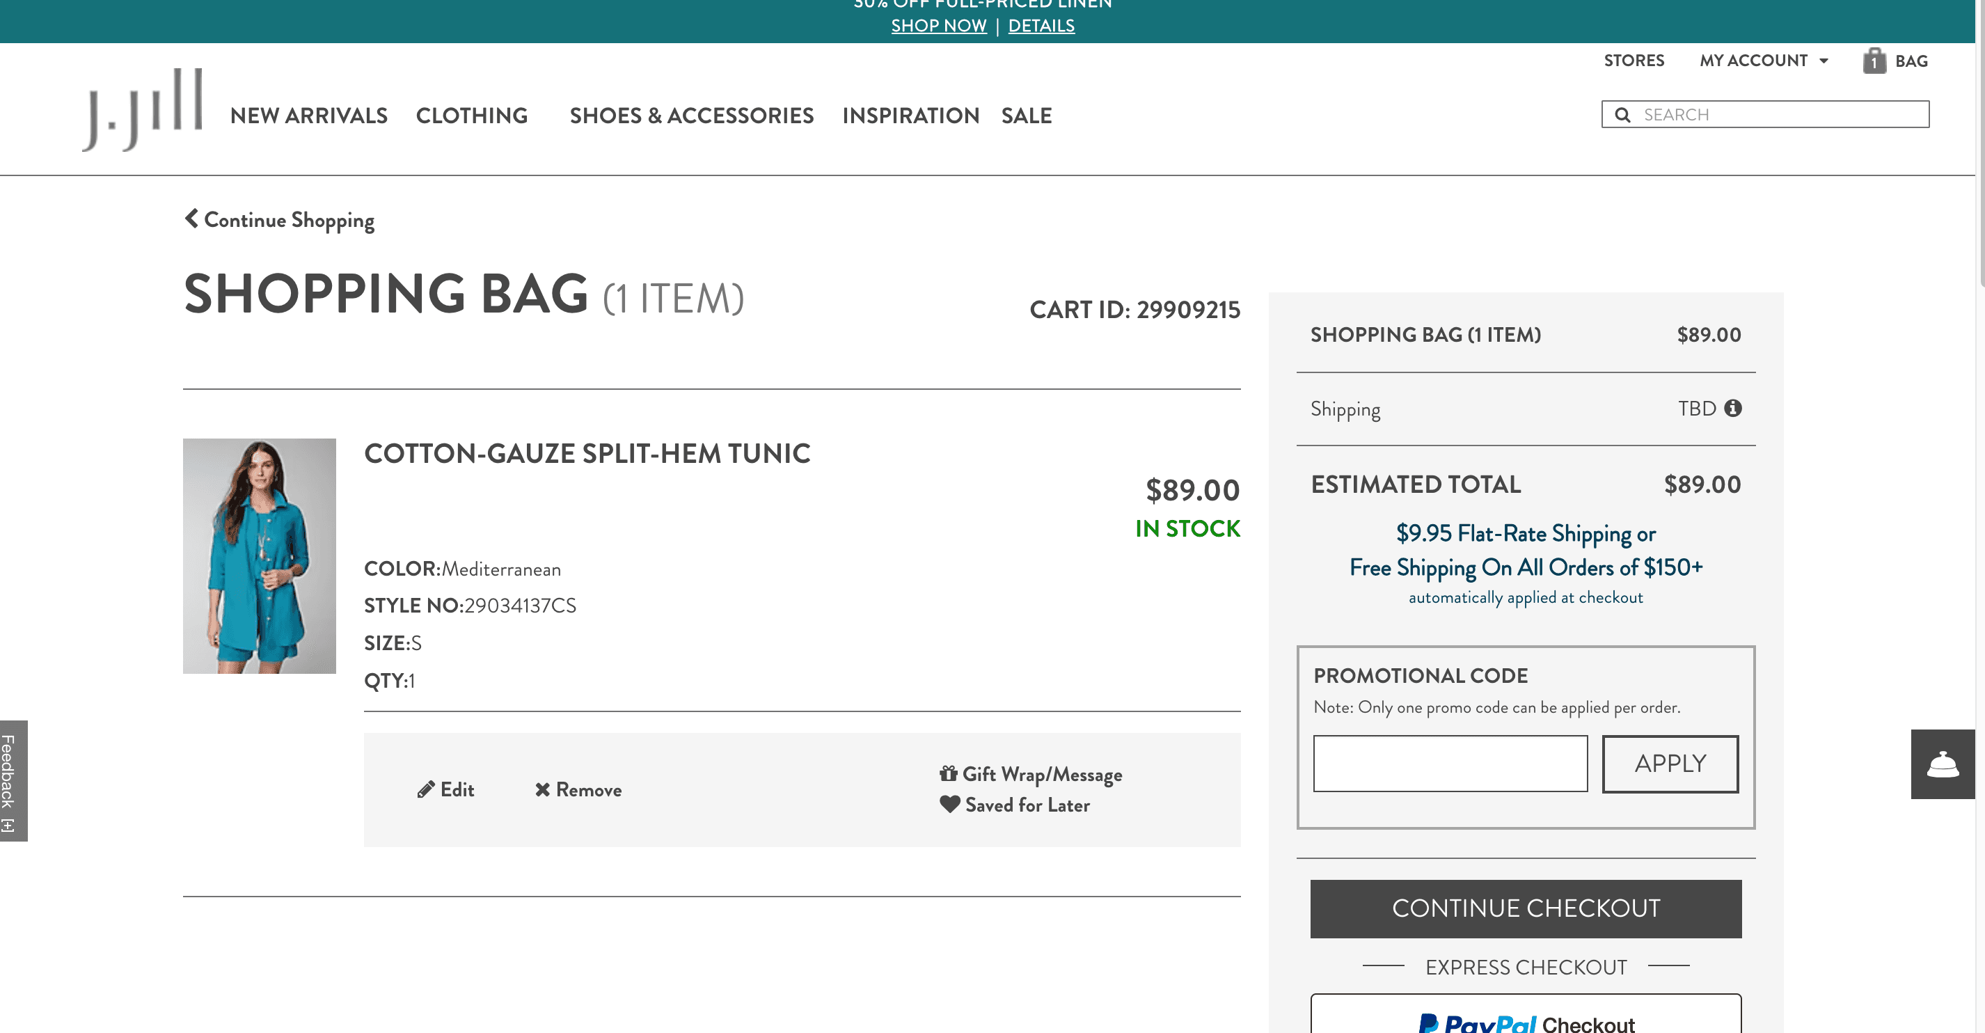
Task: Click the $9.95 Flat-Rate Shipping text
Action: click(x=1526, y=533)
